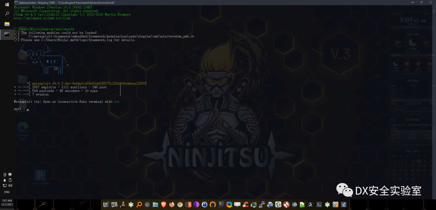Open the networked computers dock icon
The height and width of the screenshot is (210, 436).
[262, 204]
